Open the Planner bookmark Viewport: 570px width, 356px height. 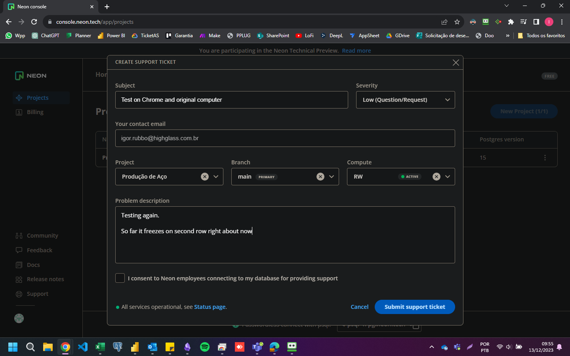click(78, 36)
